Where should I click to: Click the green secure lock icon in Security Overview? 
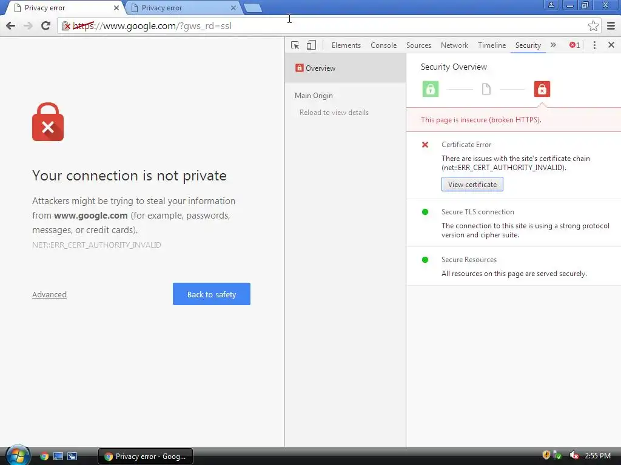[431, 89]
